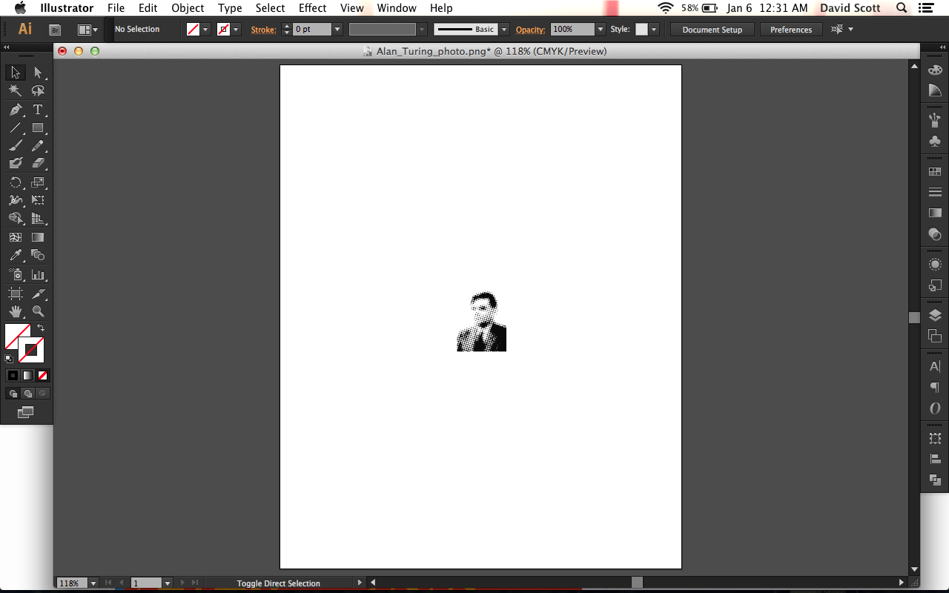949x593 pixels.
Task: Select the Hand tool
Action: [x=15, y=311]
